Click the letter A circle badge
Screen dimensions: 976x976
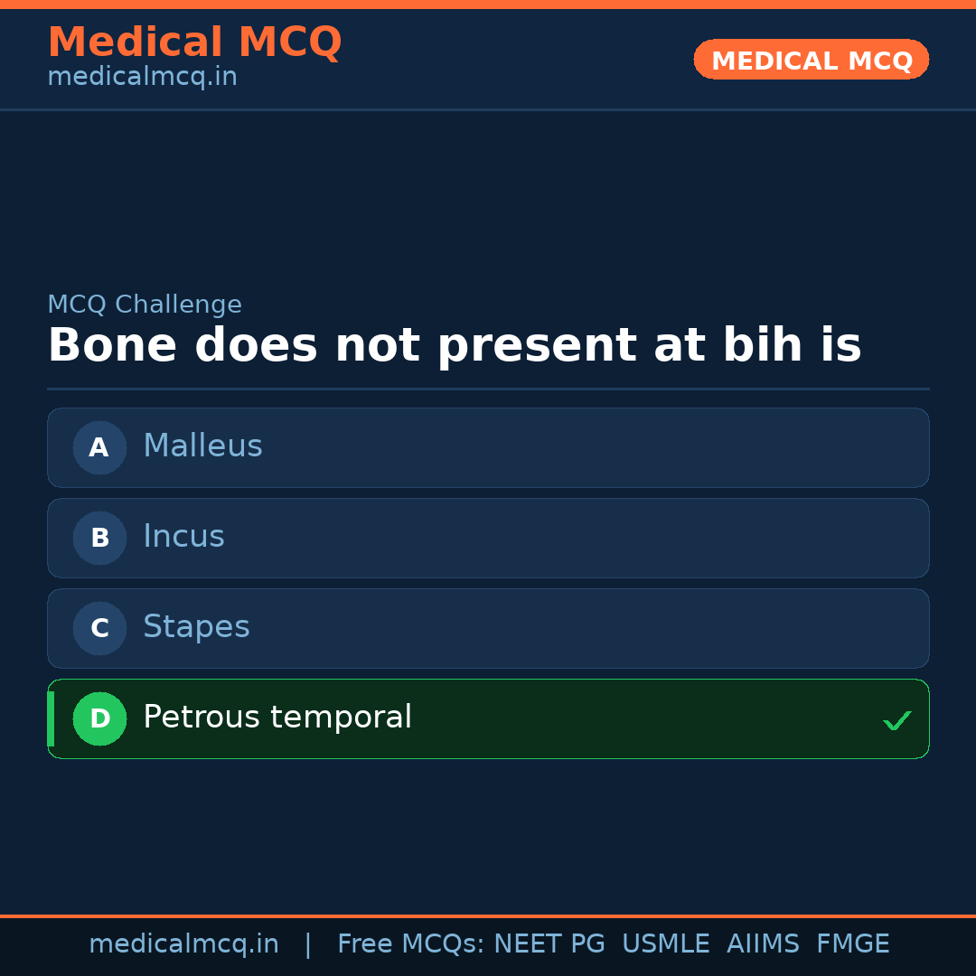[x=99, y=447]
